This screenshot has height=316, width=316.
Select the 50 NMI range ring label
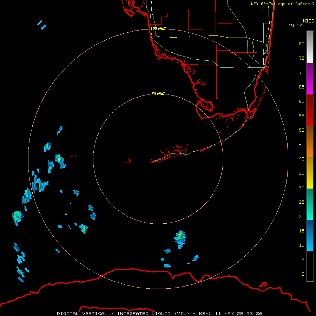[158, 94]
